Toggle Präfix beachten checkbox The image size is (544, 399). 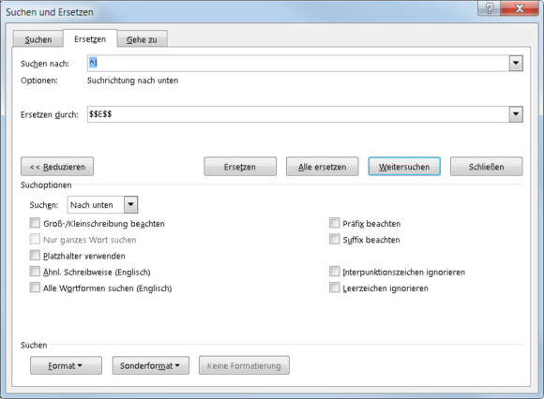[x=335, y=223]
